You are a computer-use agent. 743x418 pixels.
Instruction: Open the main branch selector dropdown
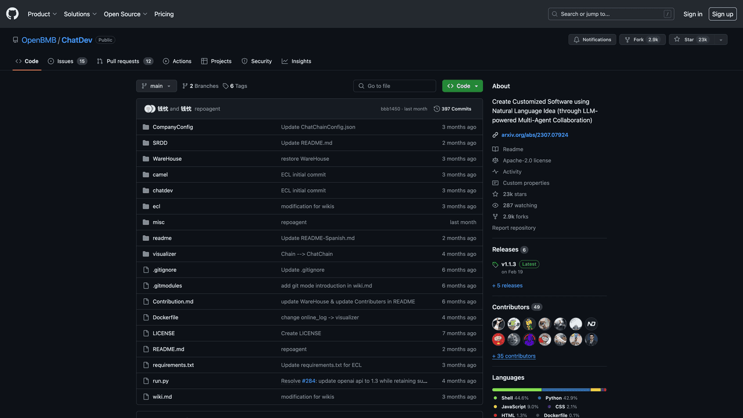[x=157, y=86]
